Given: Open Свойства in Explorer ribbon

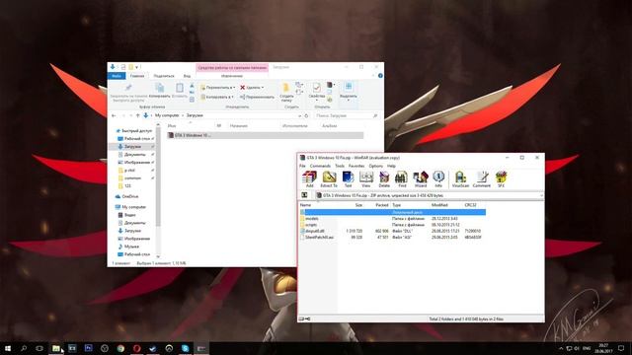Looking at the screenshot, I should click(316, 93).
